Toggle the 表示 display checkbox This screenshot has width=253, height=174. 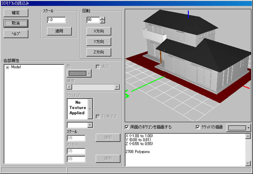click(98, 67)
